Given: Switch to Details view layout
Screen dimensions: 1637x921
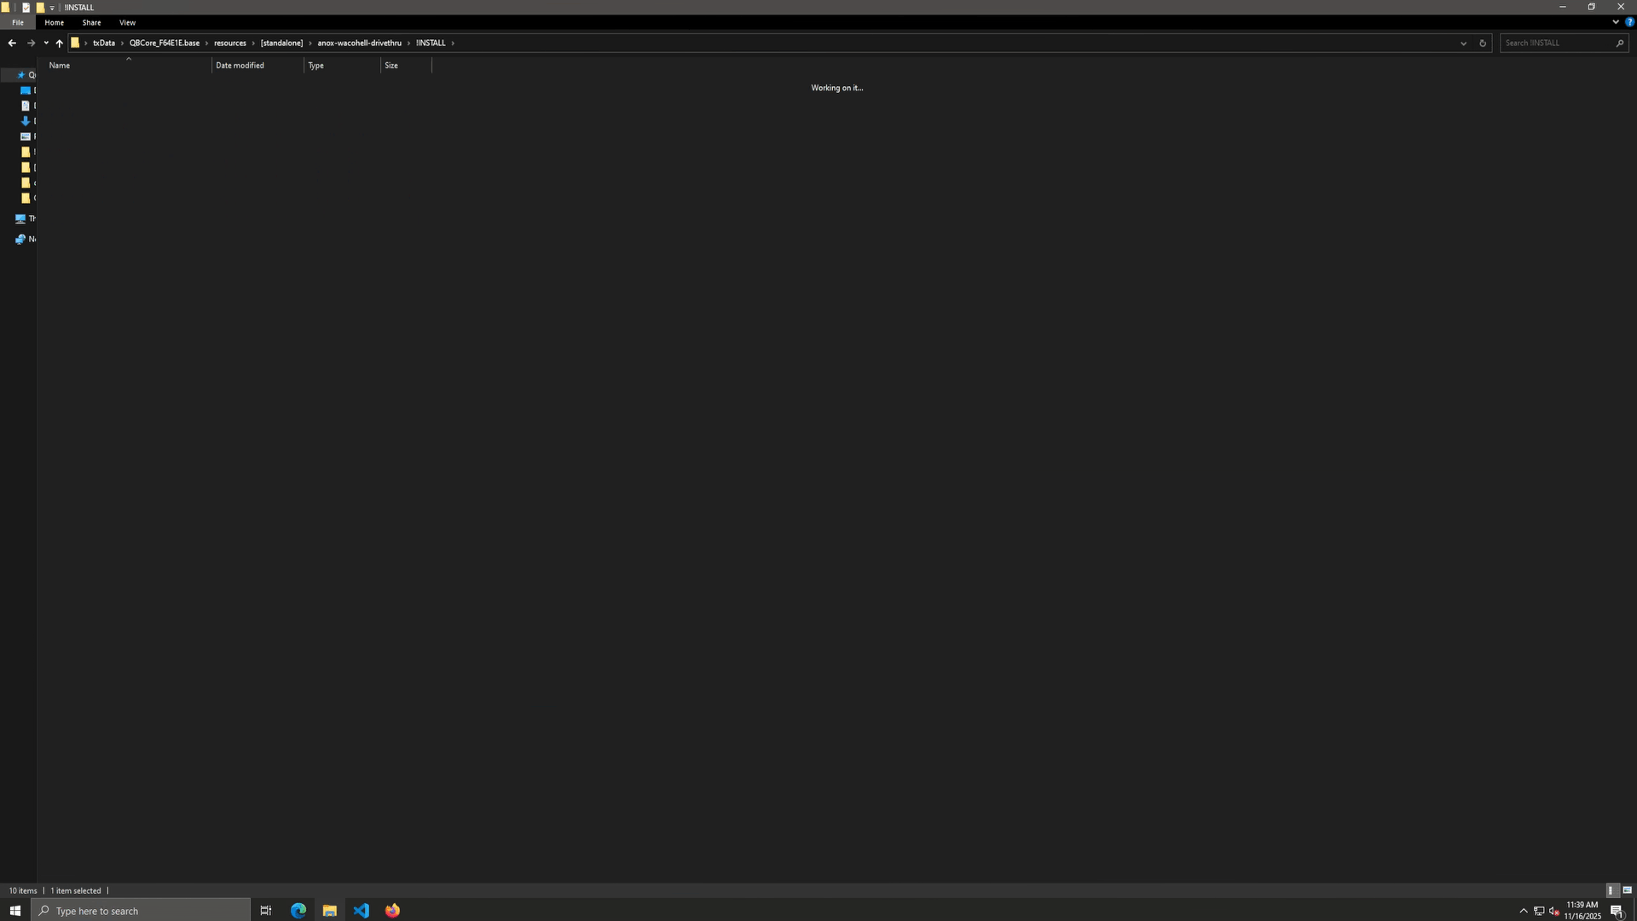Looking at the screenshot, I should [1611, 890].
